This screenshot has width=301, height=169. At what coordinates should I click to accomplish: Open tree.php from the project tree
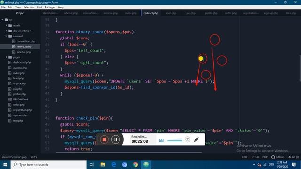(x=18, y=121)
